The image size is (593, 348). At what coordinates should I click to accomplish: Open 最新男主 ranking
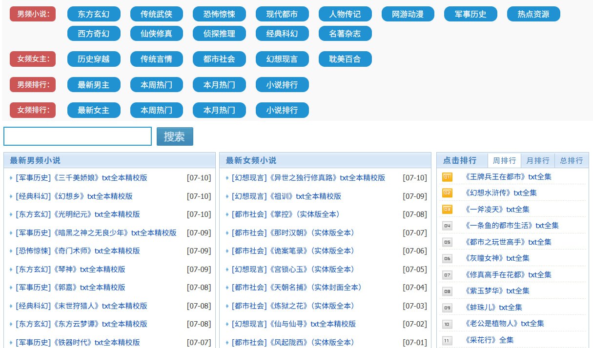tap(94, 85)
